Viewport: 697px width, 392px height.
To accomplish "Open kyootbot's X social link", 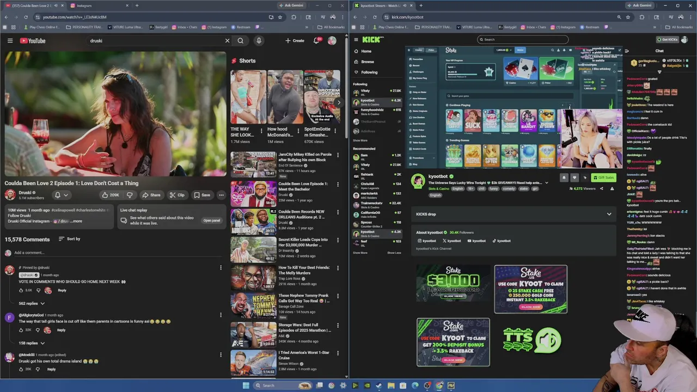I will (451, 241).
